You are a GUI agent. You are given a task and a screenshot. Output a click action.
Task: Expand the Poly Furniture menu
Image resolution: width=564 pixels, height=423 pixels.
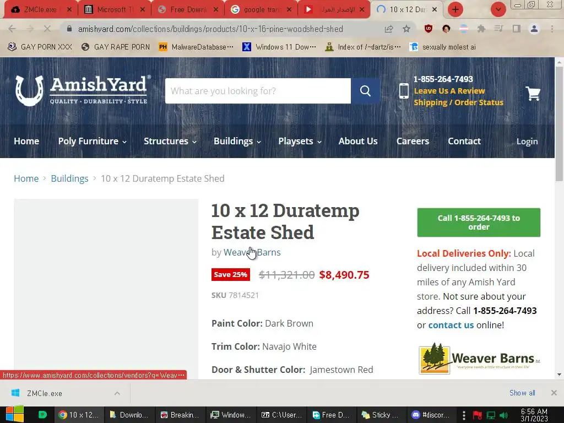coord(93,141)
